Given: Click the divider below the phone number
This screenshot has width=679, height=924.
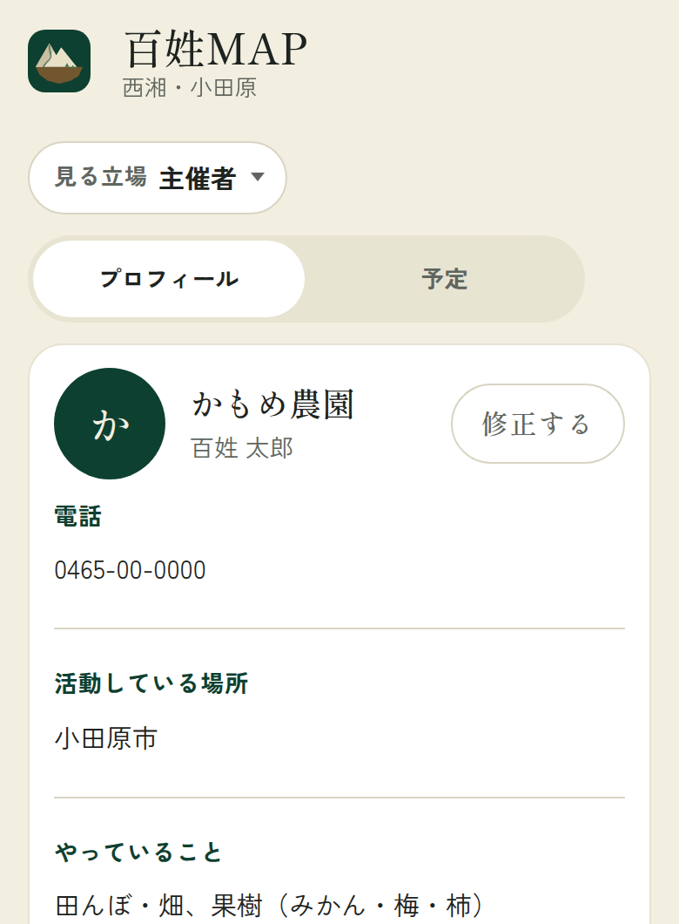Looking at the screenshot, I should pos(339,628).
